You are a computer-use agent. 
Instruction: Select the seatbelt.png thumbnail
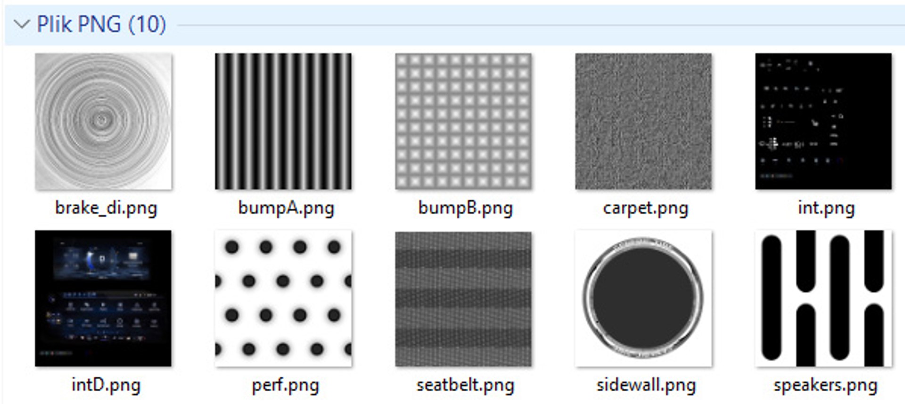coord(463,298)
